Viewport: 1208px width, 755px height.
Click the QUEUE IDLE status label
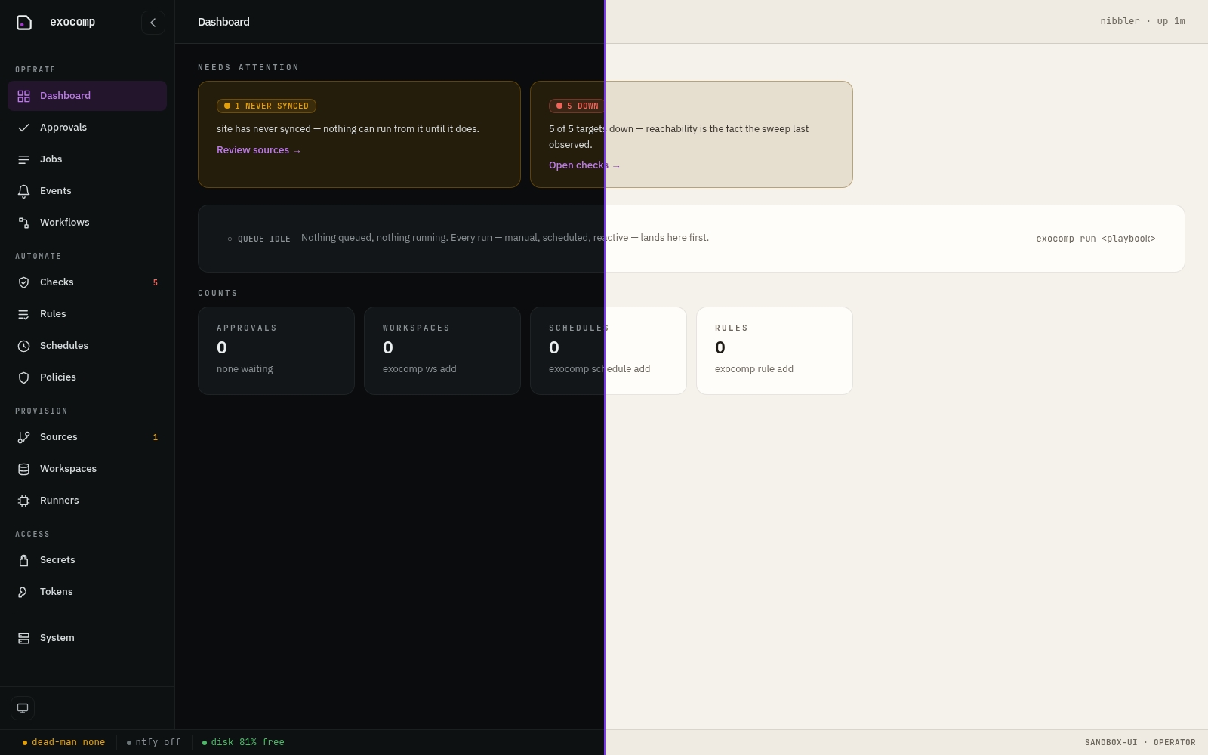(259, 239)
